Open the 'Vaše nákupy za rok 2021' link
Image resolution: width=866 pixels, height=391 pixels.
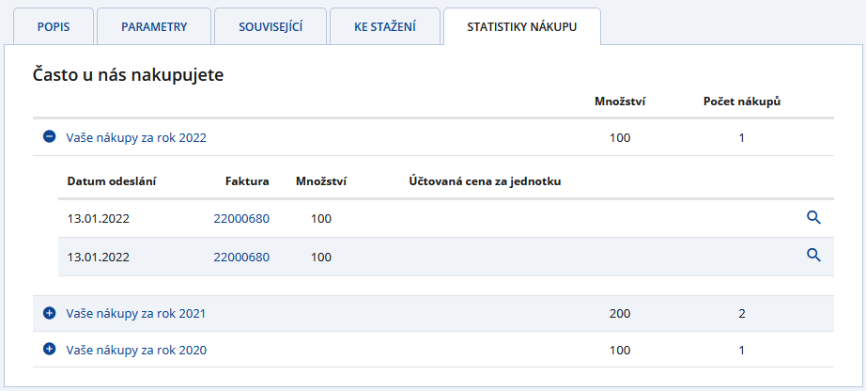coord(136,313)
